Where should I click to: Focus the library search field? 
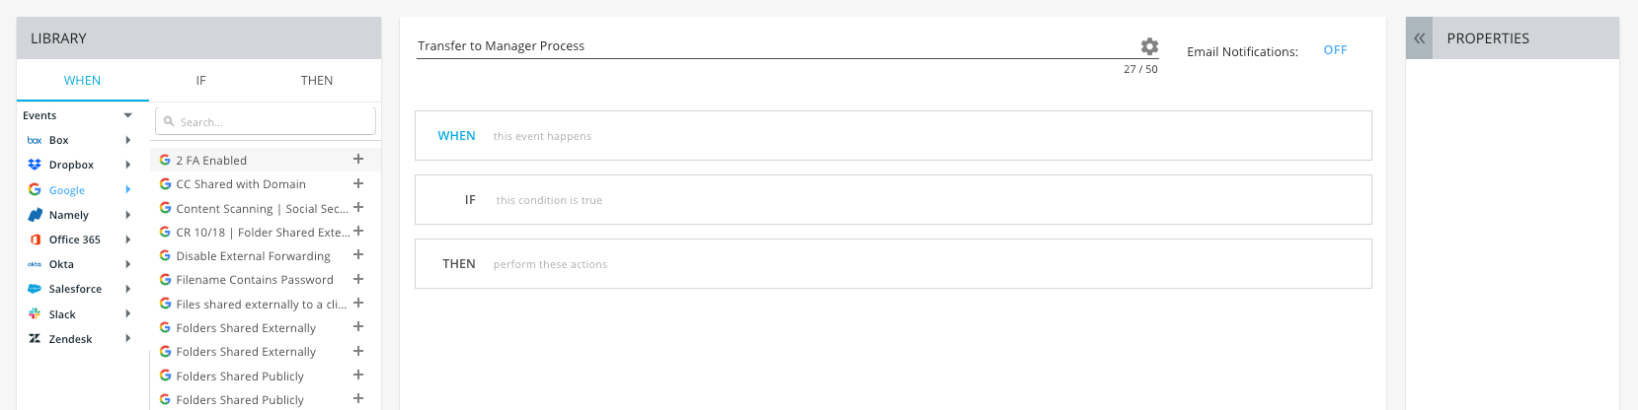pyautogui.click(x=266, y=121)
